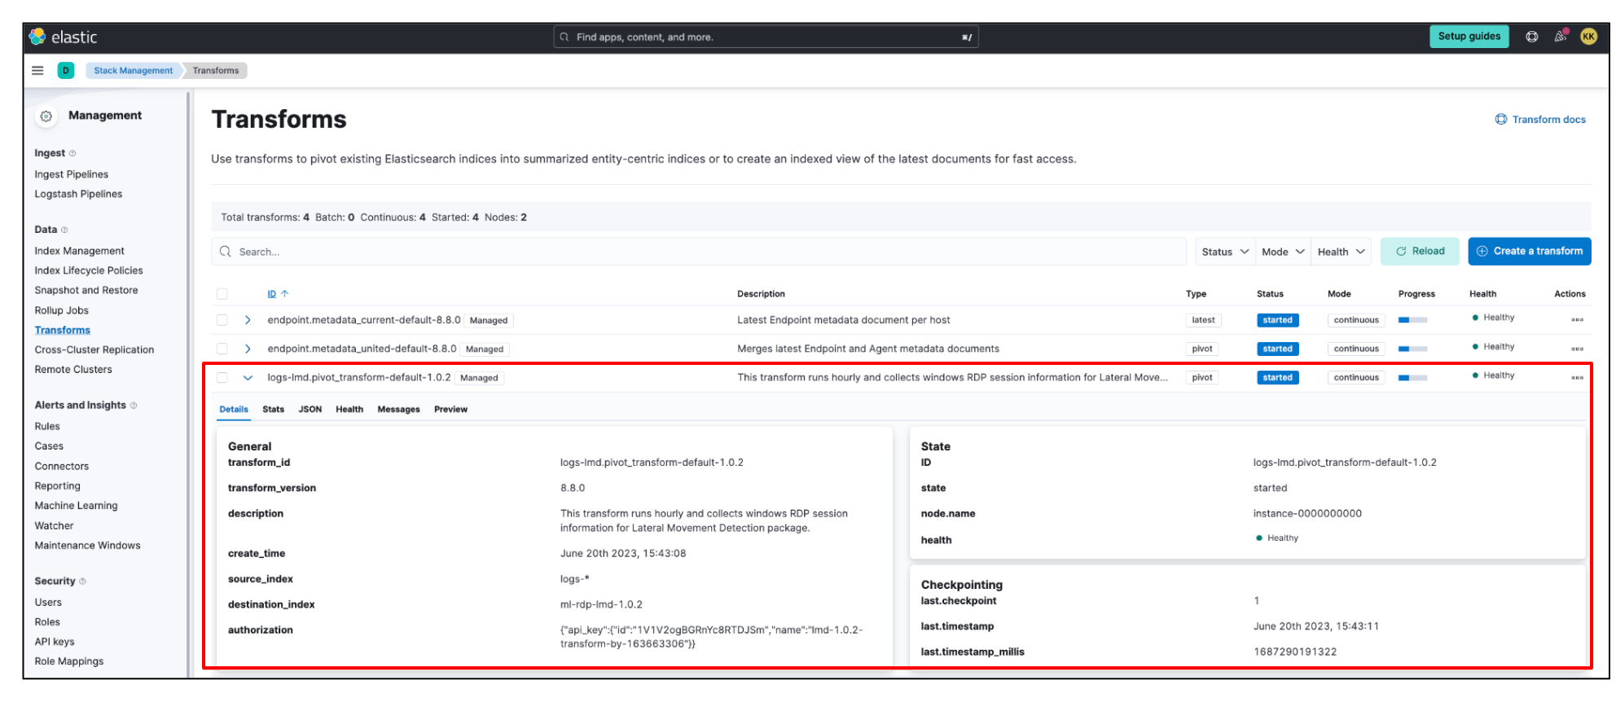Image resolution: width=1616 pixels, height=707 pixels.
Task: Collapse logs-lmd.pivot_transform-default-1.0.2 row details
Action: (248, 378)
